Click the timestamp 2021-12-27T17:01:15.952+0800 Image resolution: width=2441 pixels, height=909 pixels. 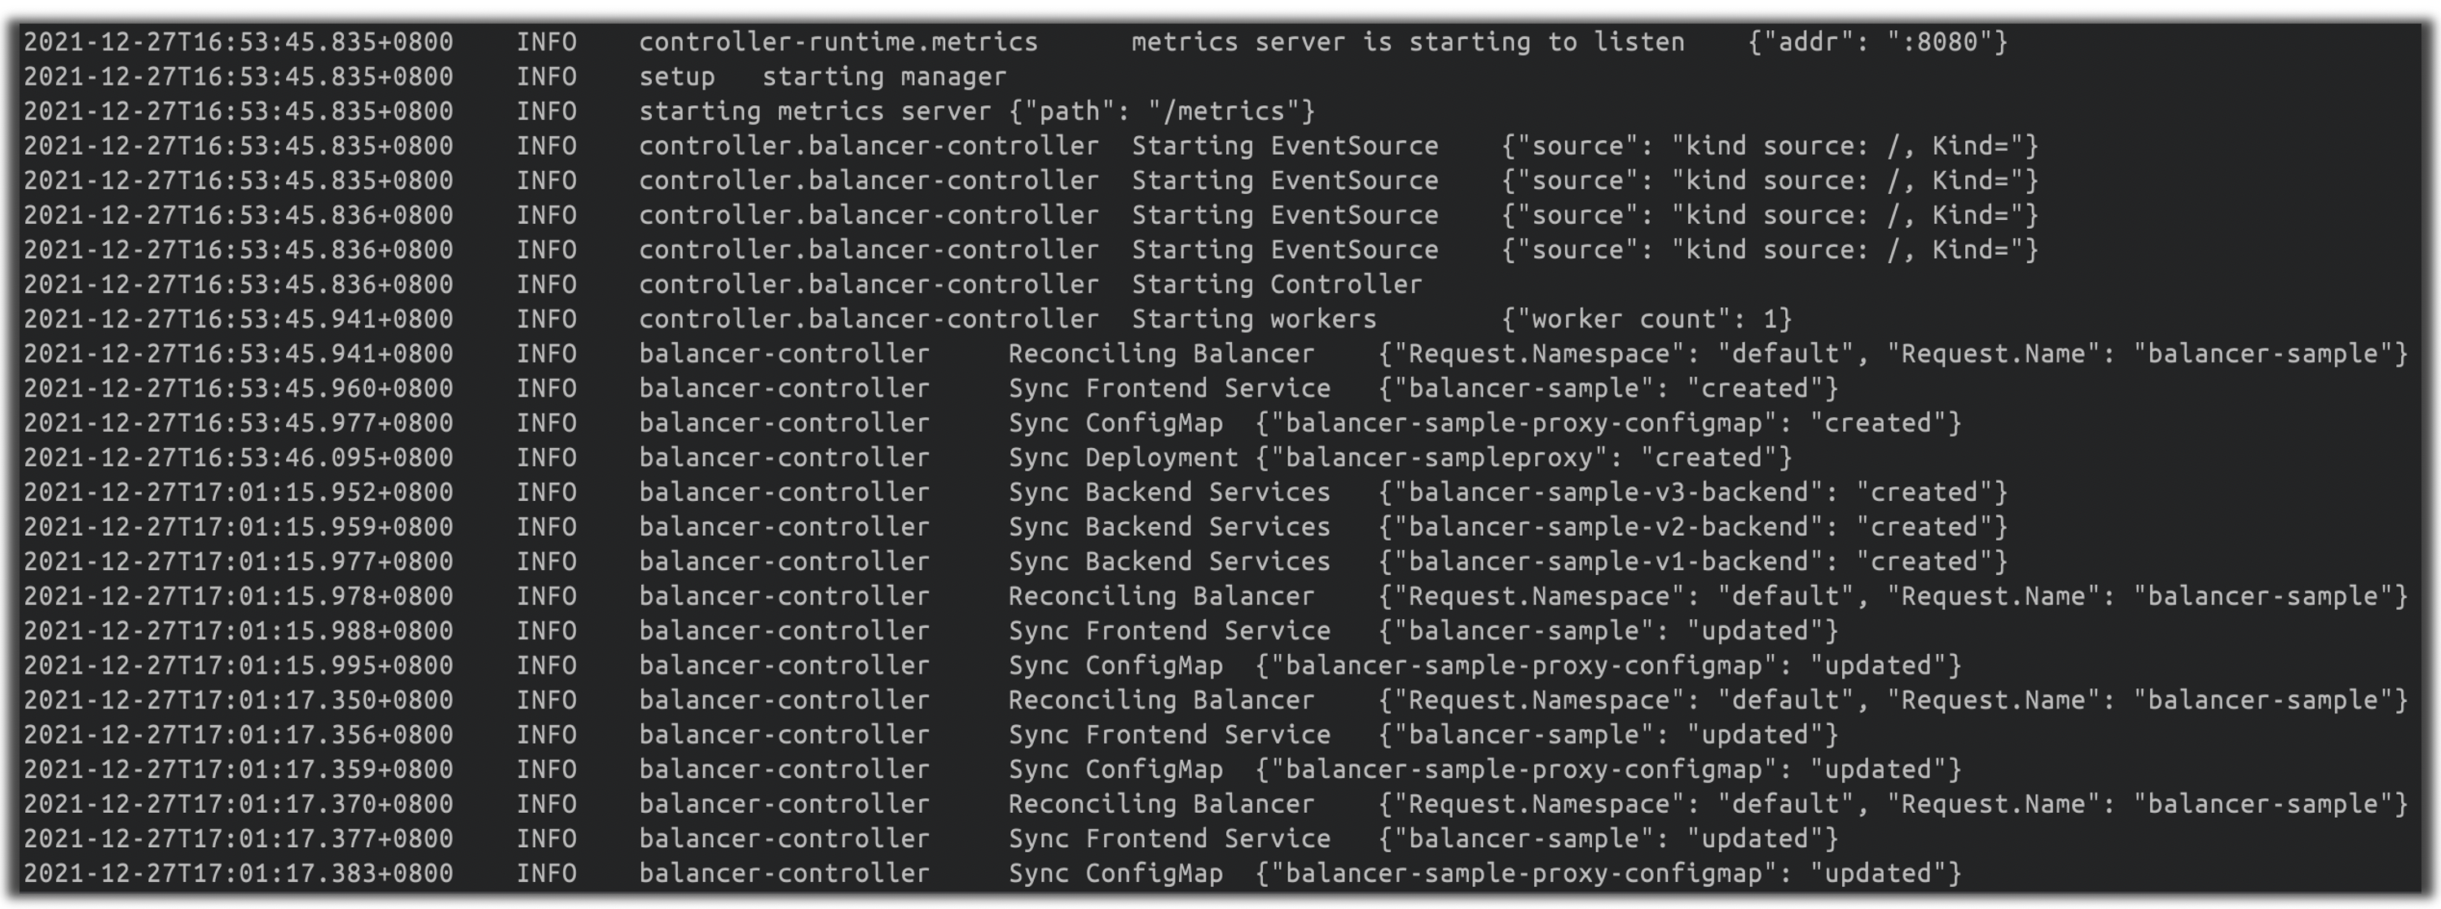click(x=238, y=494)
